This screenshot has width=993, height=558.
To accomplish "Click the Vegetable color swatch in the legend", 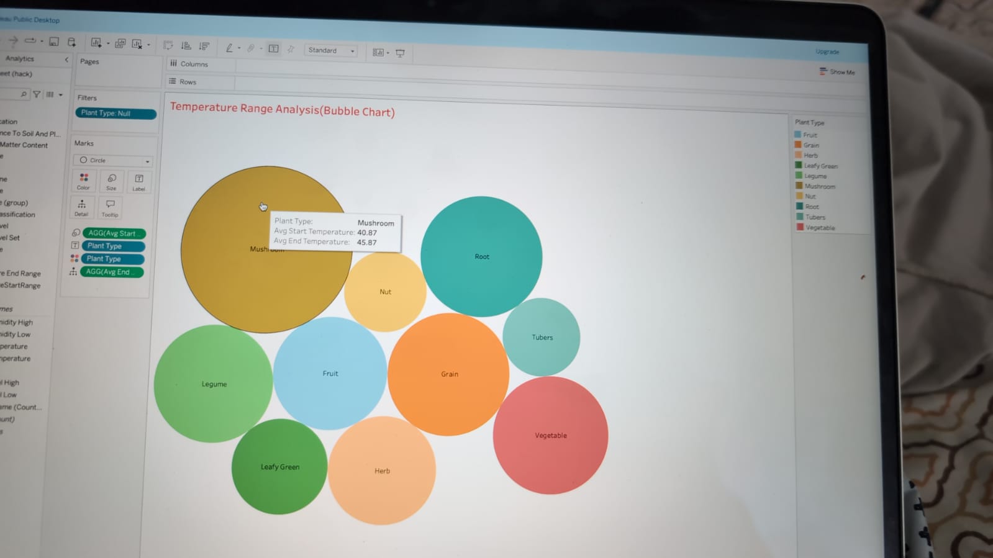I will 800,227.
